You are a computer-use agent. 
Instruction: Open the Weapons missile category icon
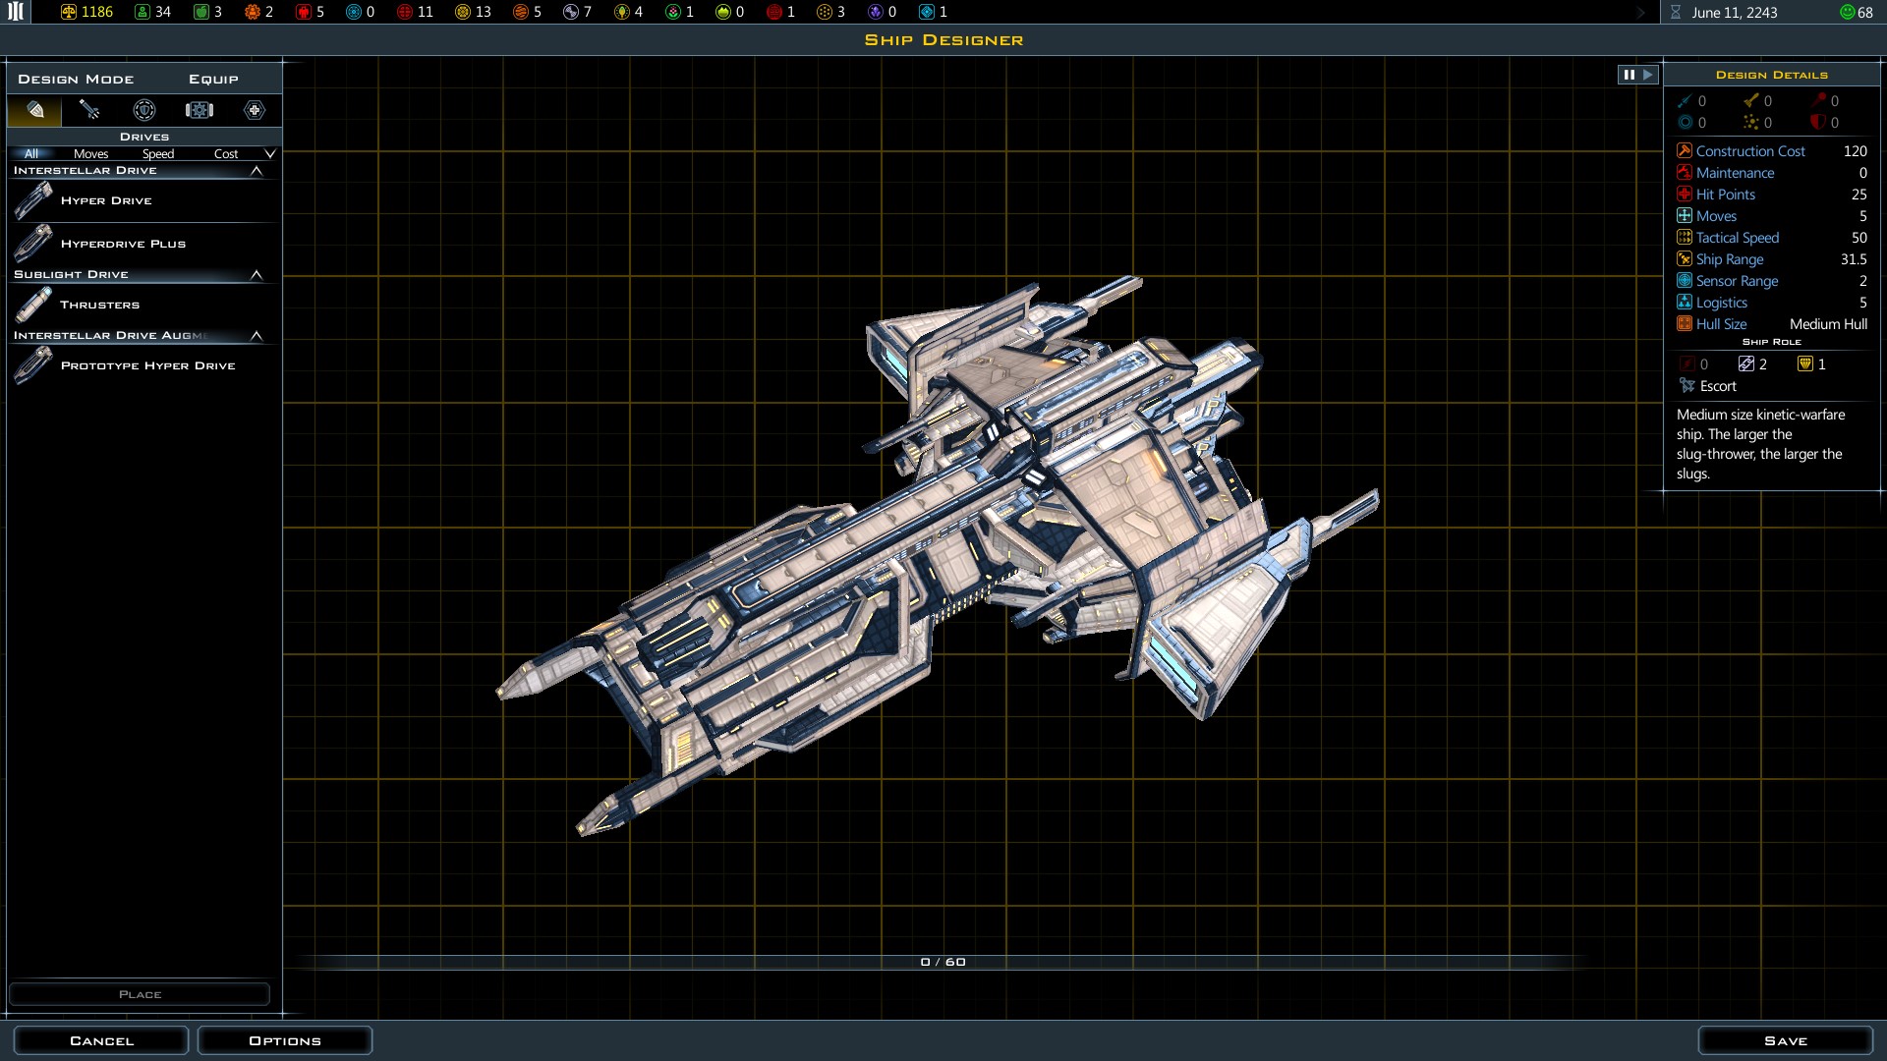pos(89,110)
